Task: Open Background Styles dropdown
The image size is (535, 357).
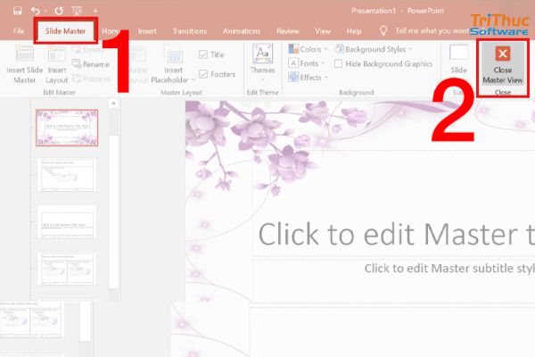Action: [x=374, y=49]
